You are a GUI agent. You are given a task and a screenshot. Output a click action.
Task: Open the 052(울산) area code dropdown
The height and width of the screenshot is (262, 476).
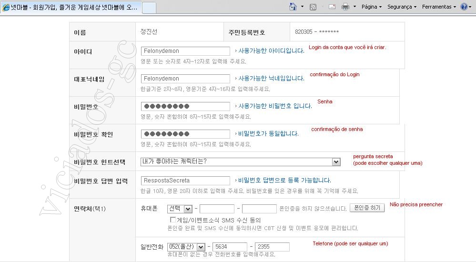pos(186,247)
